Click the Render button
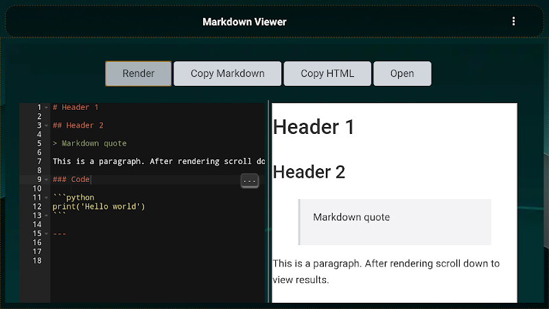The image size is (549, 309). pos(139,73)
